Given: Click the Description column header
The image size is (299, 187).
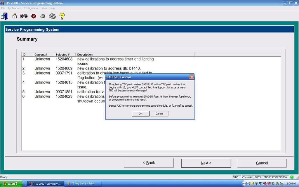Looking at the screenshot, I should 135,55.
